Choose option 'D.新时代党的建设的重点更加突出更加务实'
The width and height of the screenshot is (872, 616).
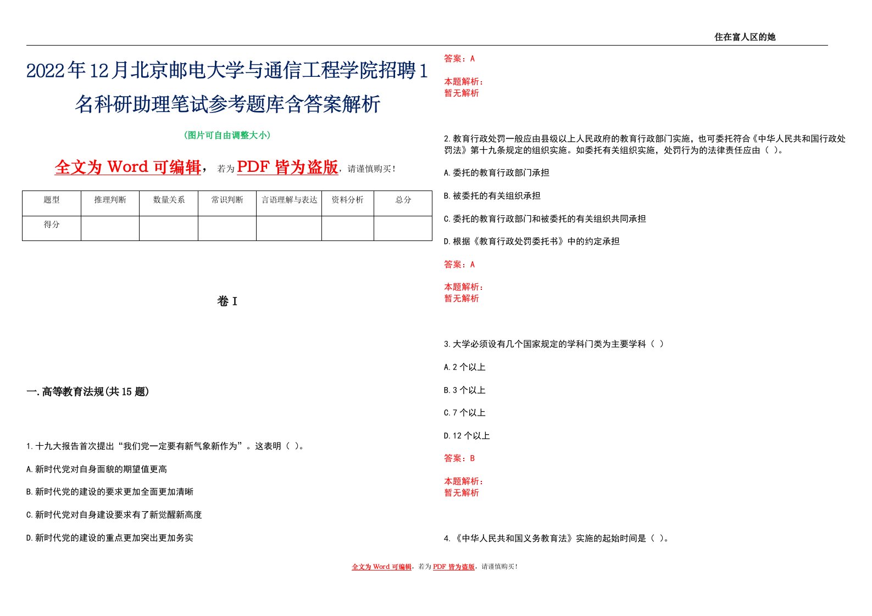tap(110, 538)
